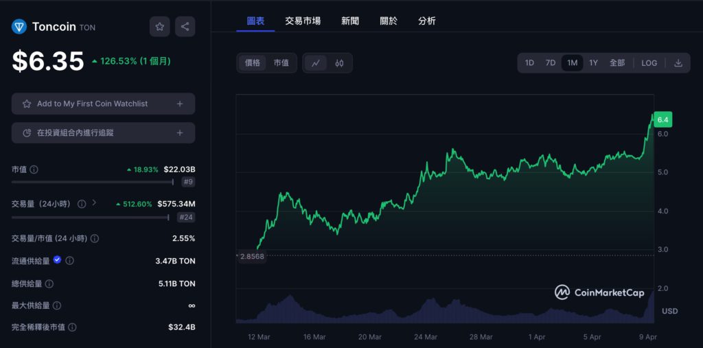
Task: Switch to the 新聞 tab
Action: pos(350,21)
